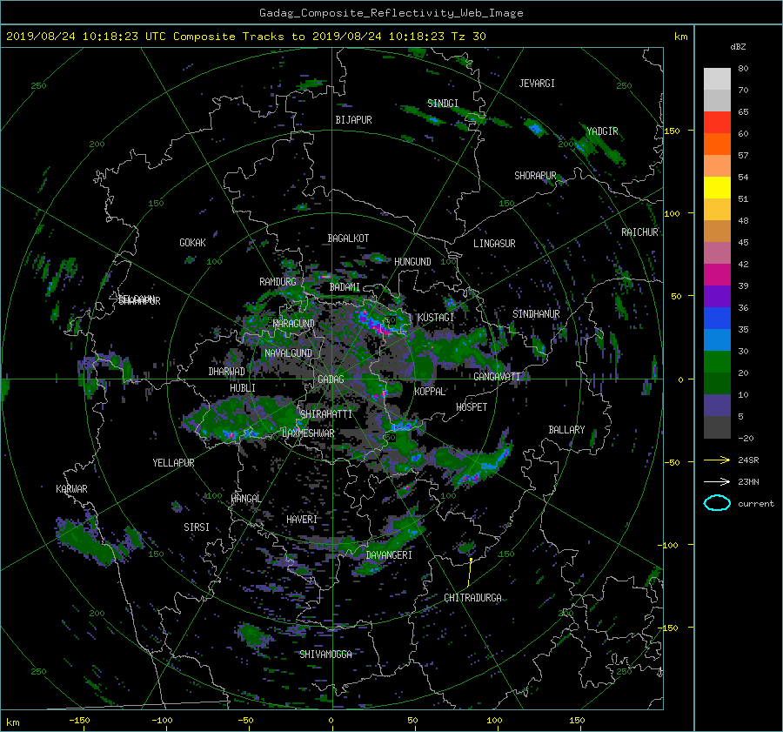Click the NAVALGUND city label
Viewport: 783px width, 732px height.
tap(288, 353)
